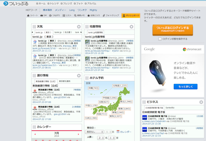Click the orange ついっぷるにログインする button
206x141 pixels.
click(172, 29)
